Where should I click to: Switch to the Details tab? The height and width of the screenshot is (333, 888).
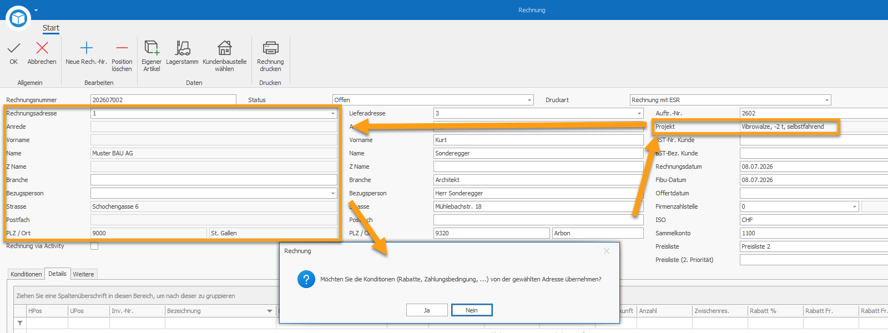[57, 274]
